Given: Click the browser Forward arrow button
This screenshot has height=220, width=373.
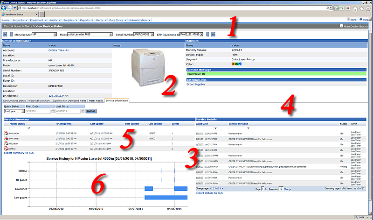Looking at the screenshot, I should pos(10,8).
